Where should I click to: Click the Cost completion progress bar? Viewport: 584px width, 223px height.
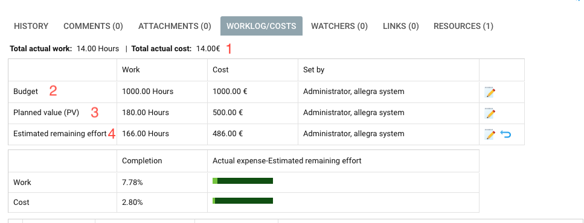(243, 201)
